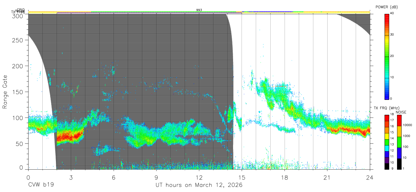Click the 24 hour tick label

(370, 177)
